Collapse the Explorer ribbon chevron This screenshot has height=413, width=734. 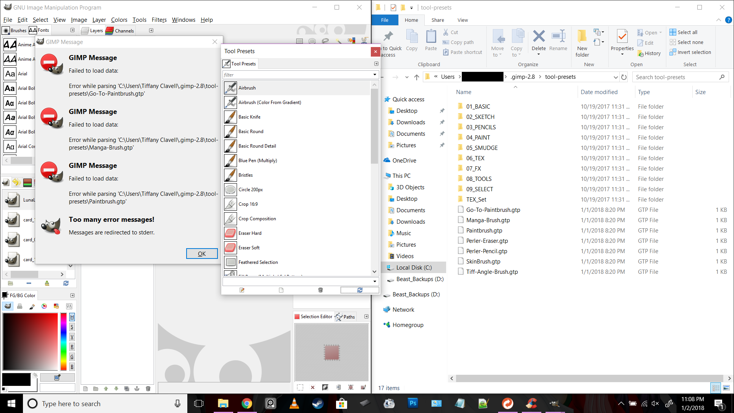719,20
